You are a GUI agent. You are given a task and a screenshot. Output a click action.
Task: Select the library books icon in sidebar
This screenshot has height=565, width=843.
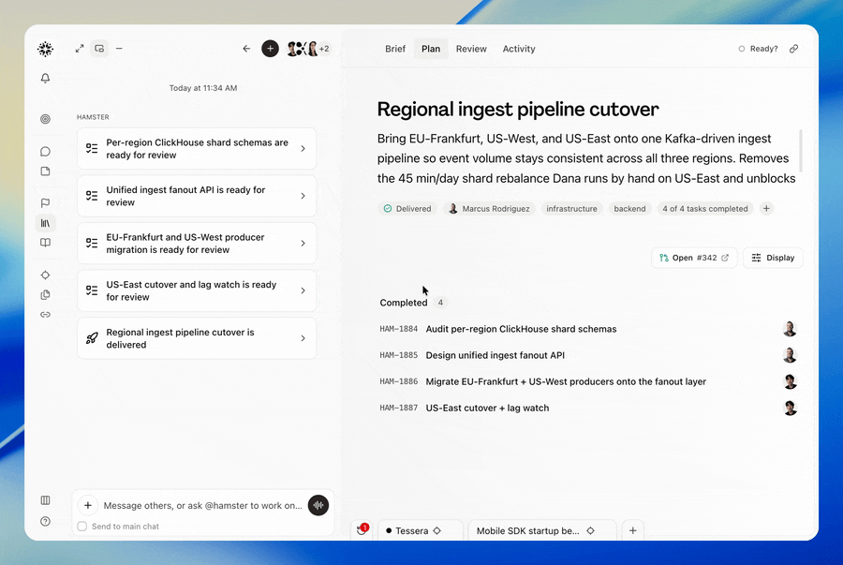point(45,223)
